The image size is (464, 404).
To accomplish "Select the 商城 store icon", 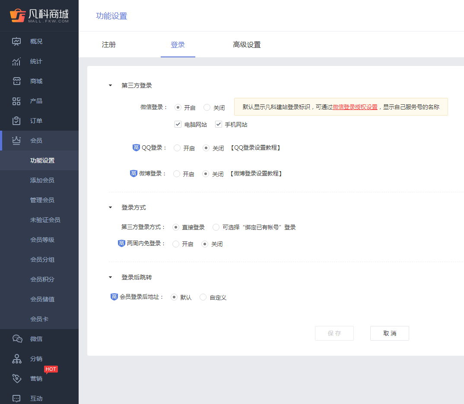I will [16, 81].
